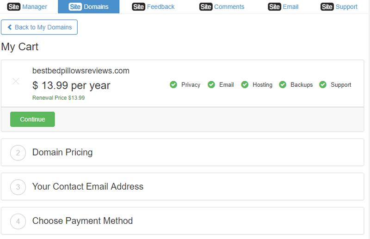
Task: Click the Support green checkmark icon
Action: [323, 85]
